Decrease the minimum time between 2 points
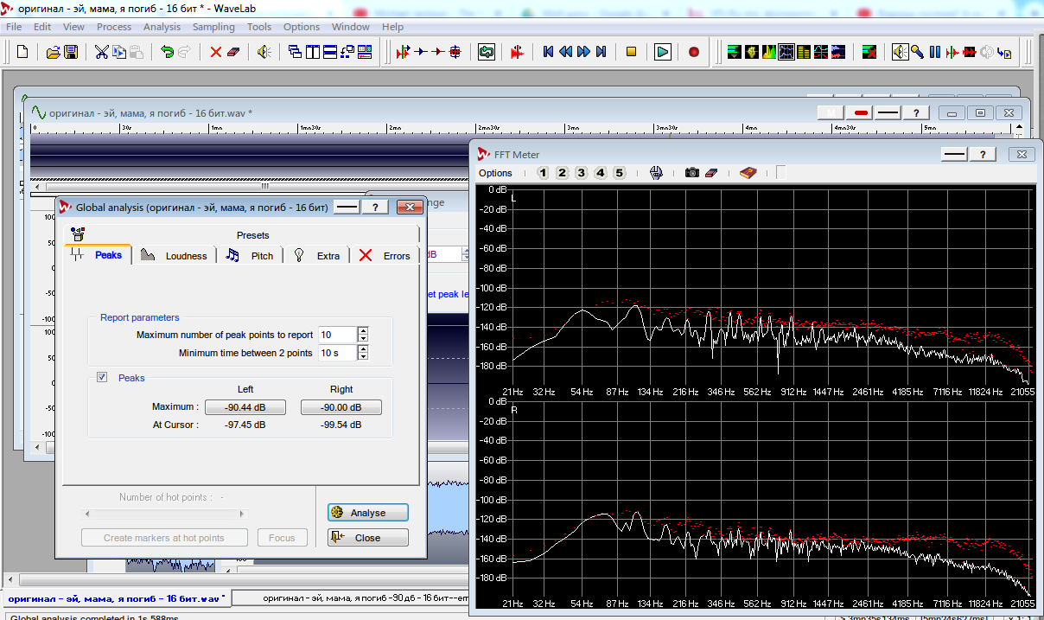This screenshot has height=620, width=1044. [363, 357]
